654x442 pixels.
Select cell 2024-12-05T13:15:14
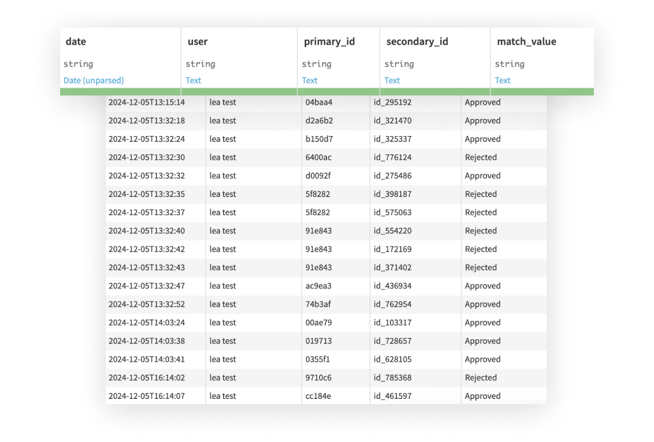click(x=146, y=103)
